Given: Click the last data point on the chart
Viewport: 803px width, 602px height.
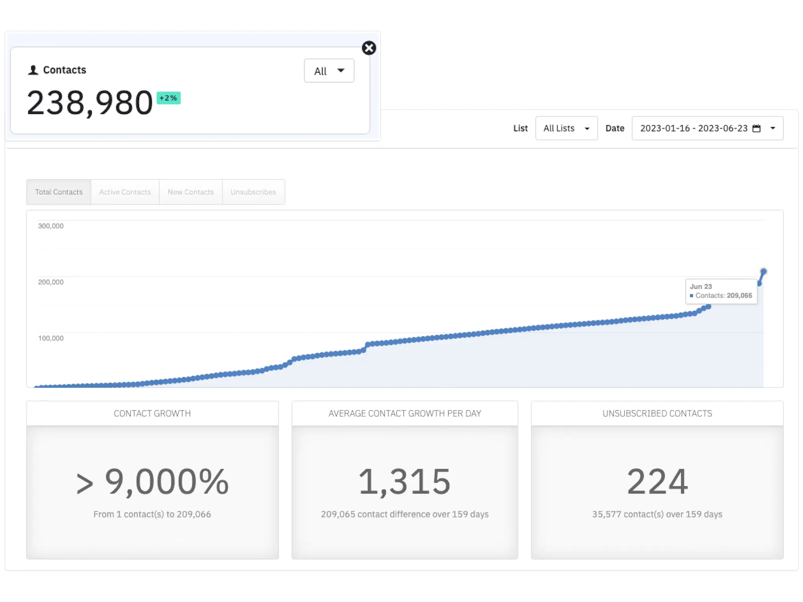Looking at the screenshot, I should coord(763,272).
